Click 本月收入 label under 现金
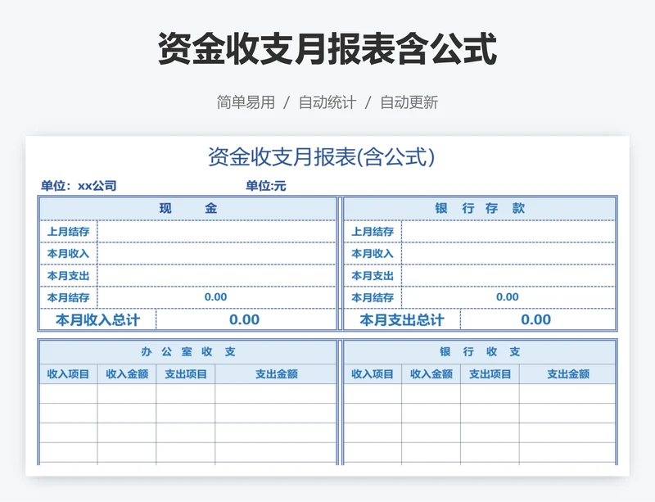The width and height of the screenshot is (655, 502). [x=68, y=254]
